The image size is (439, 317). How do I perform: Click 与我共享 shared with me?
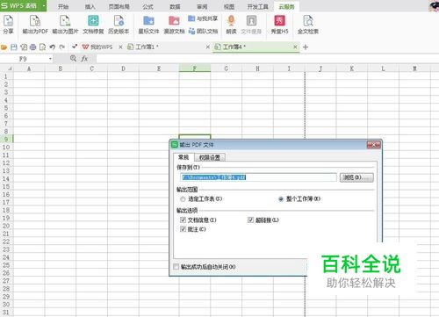pyautogui.click(x=203, y=18)
